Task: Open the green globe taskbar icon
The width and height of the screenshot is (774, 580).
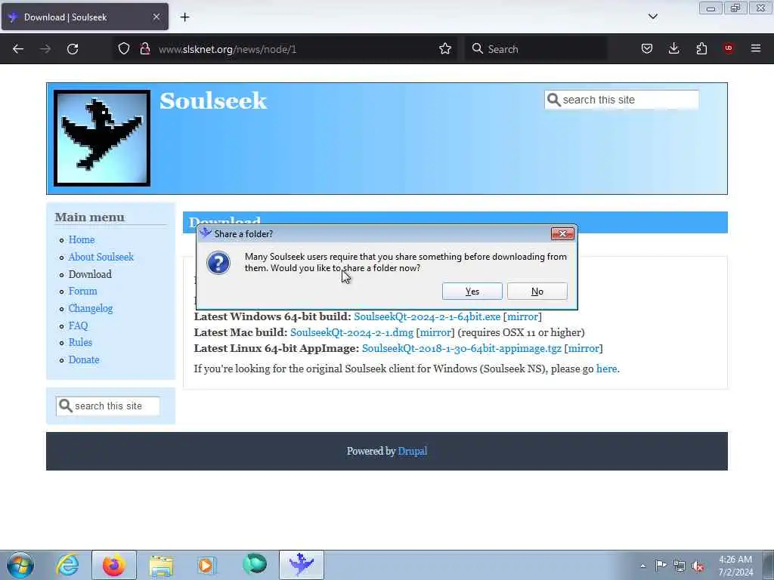Action: [x=254, y=564]
